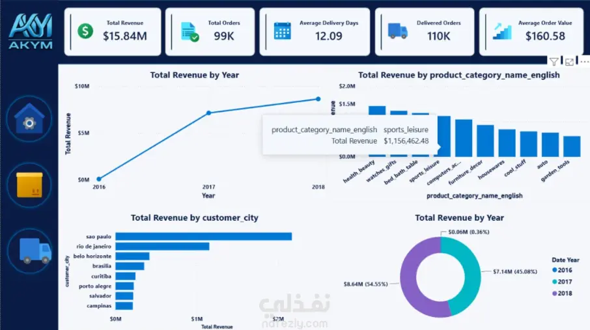The width and height of the screenshot is (590, 330).
Task: Click the $7.14M (45.08%) donut label
Action: coord(515,271)
